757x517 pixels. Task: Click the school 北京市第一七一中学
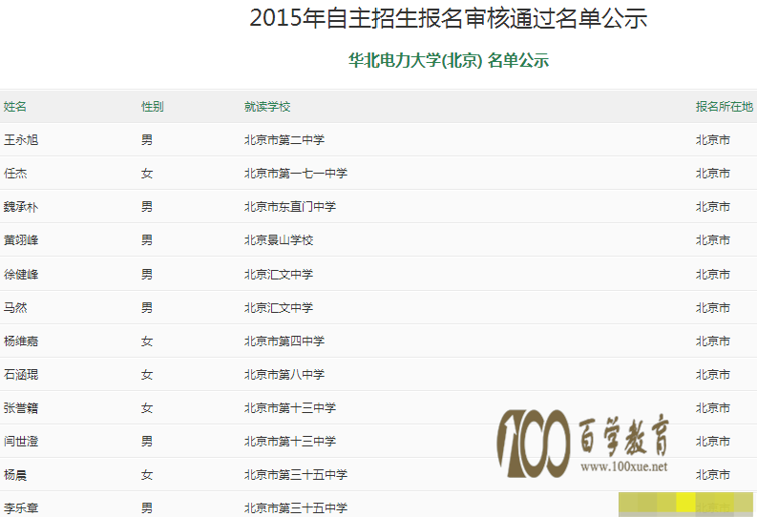pos(296,174)
